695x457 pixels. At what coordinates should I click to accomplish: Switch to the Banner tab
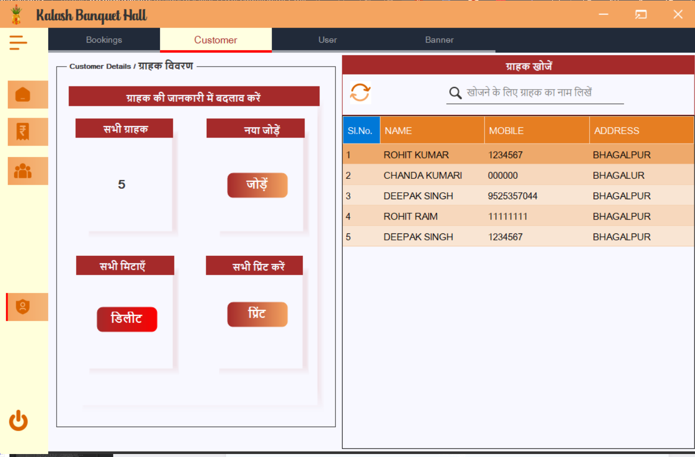[439, 40]
